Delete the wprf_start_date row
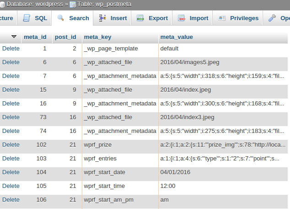The image size is (290, 209). pyautogui.click(x=11, y=172)
